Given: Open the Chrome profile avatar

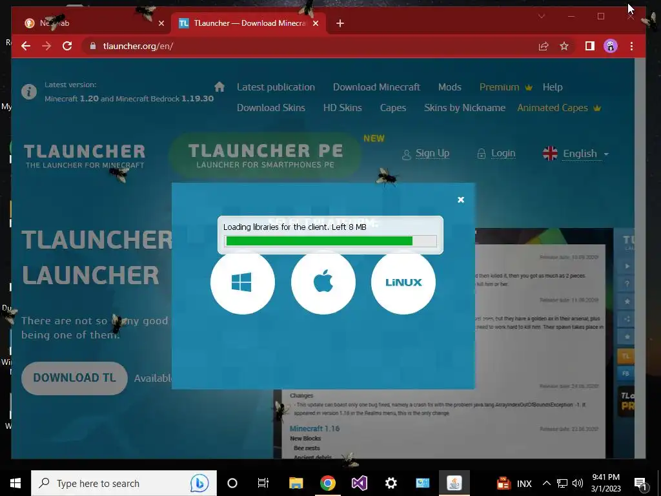Looking at the screenshot, I should [611, 46].
